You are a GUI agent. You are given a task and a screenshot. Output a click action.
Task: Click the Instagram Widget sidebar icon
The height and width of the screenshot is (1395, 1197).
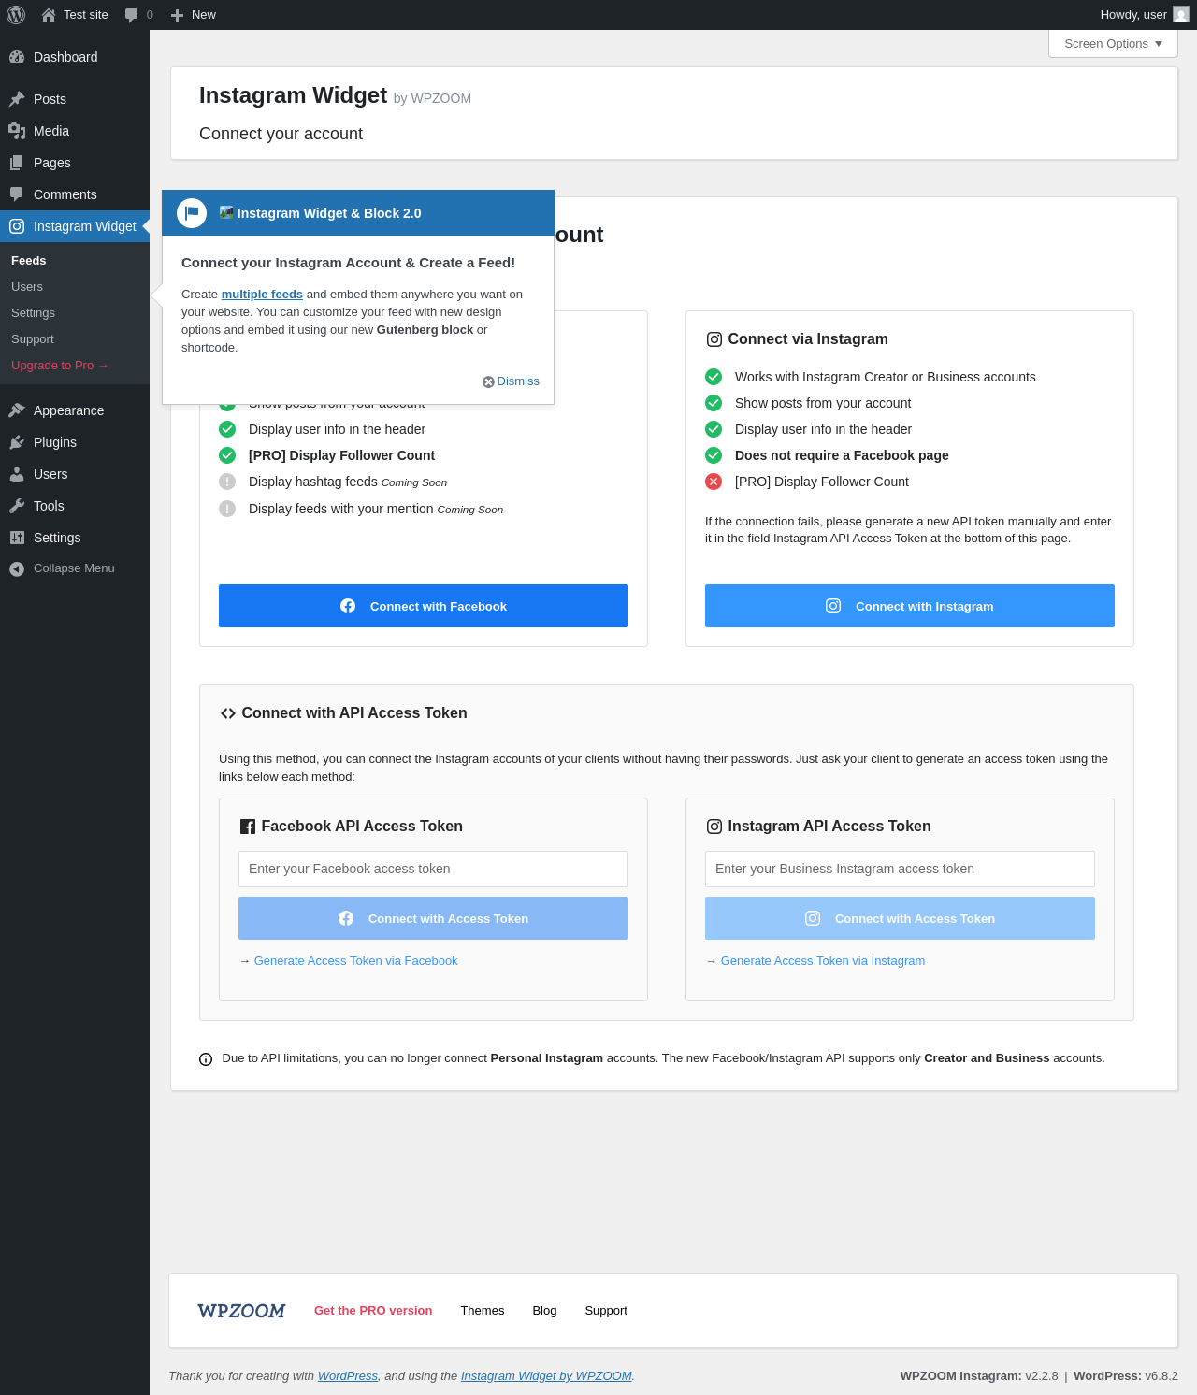(x=17, y=226)
